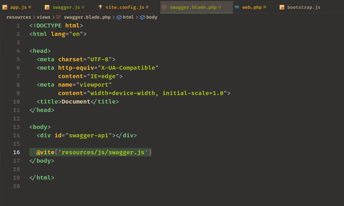Click the JS icon on bootstrap.js tab
The width and height of the screenshot is (344, 206).
[x=282, y=7]
